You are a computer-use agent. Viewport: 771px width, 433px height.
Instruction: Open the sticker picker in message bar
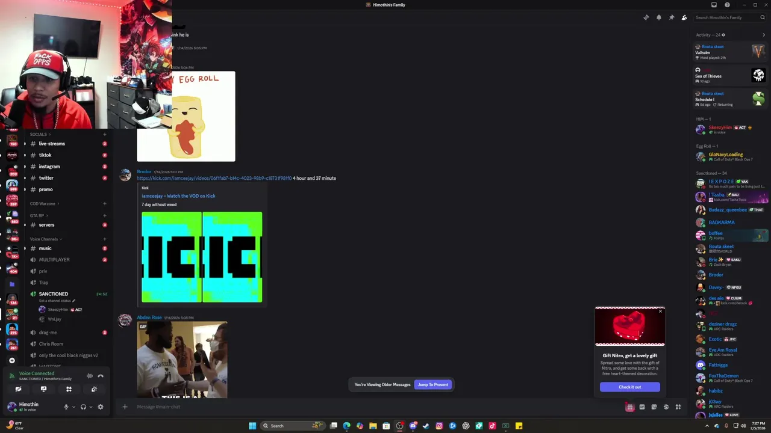(654, 407)
